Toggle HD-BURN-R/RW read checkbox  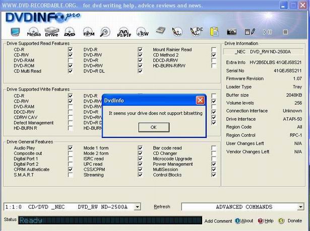pyautogui.click(x=214, y=65)
